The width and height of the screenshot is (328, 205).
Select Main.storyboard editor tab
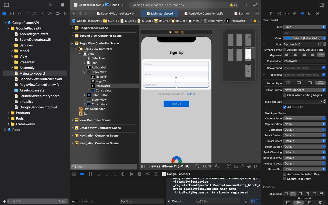point(159,14)
